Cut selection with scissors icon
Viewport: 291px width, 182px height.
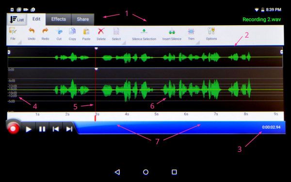click(x=59, y=34)
